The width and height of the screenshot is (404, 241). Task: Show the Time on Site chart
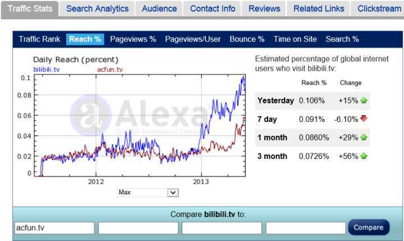[295, 39]
